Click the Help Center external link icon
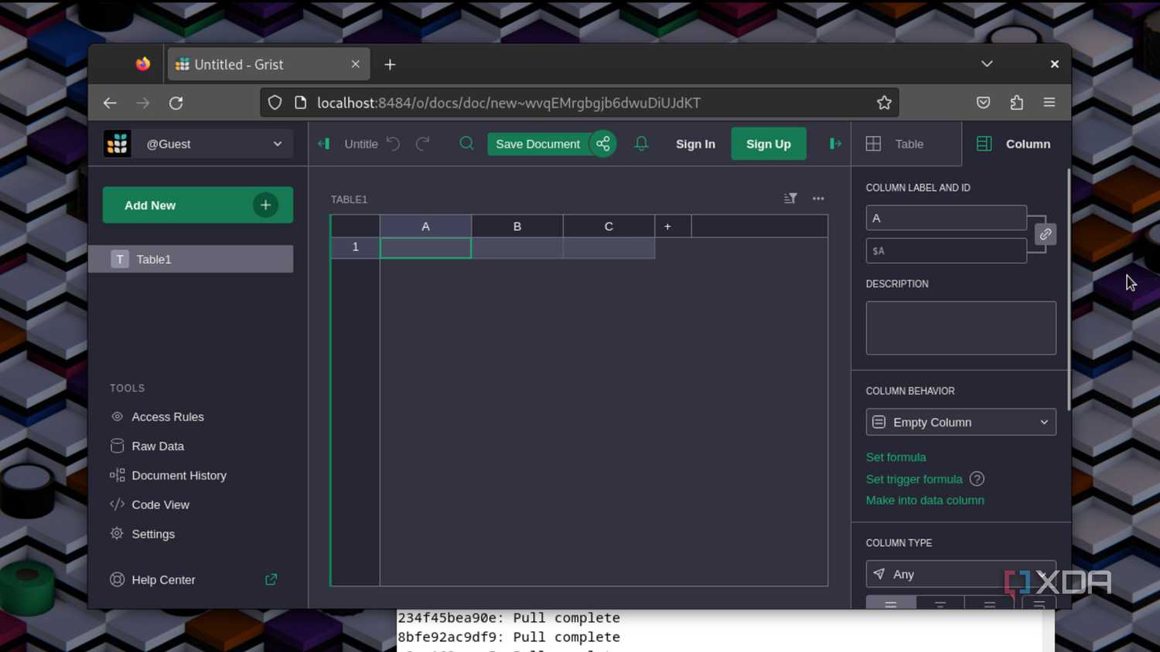 (271, 579)
